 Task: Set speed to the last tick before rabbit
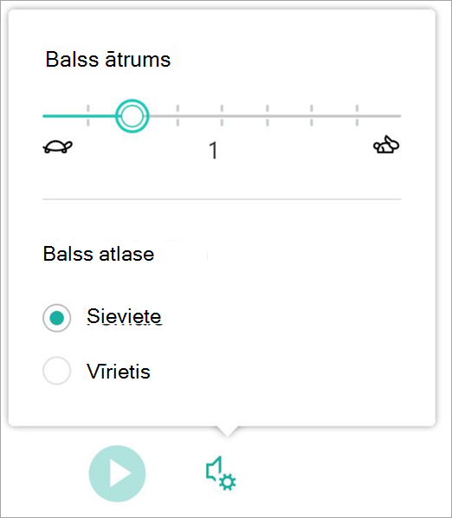point(357,115)
